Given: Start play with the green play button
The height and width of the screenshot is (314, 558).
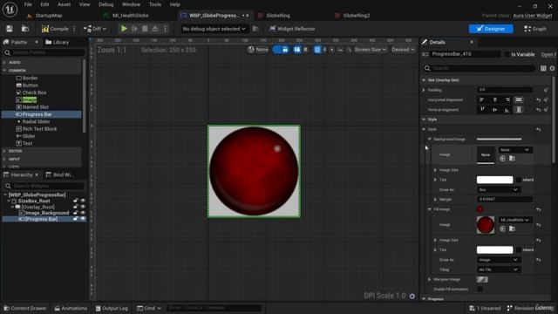Looking at the screenshot, I should click(124, 29).
